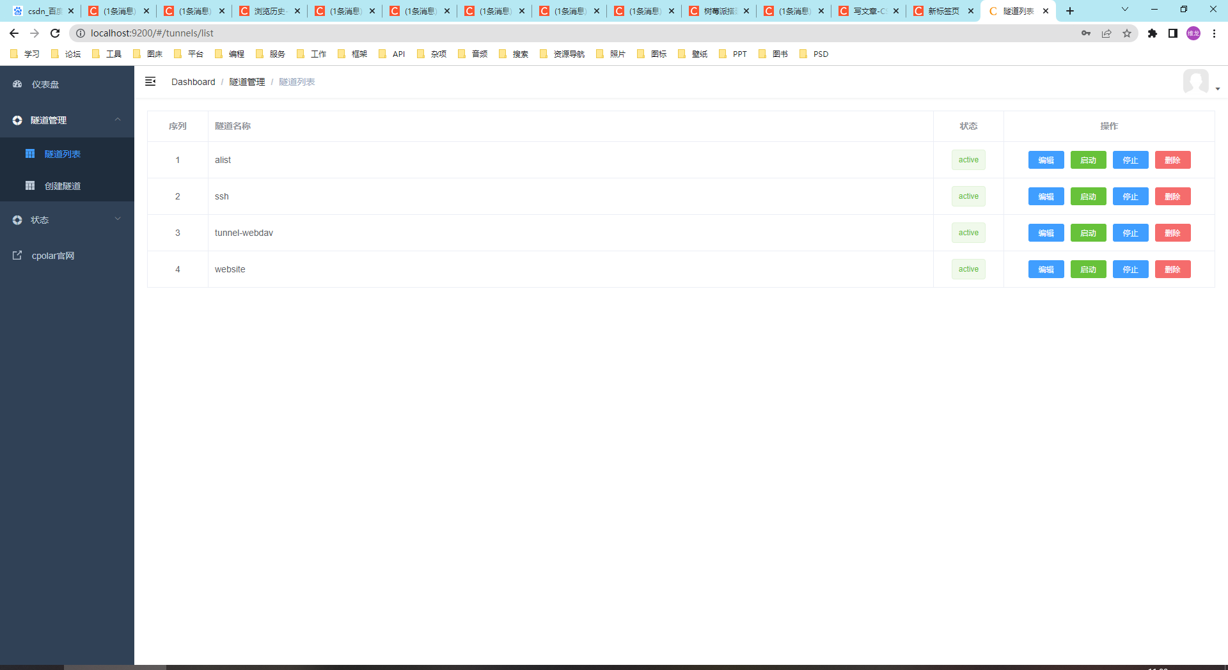Image resolution: width=1228 pixels, height=670 pixels.
Task: Click 启动 for the website tunnel
Action: tap(1088, 269)
